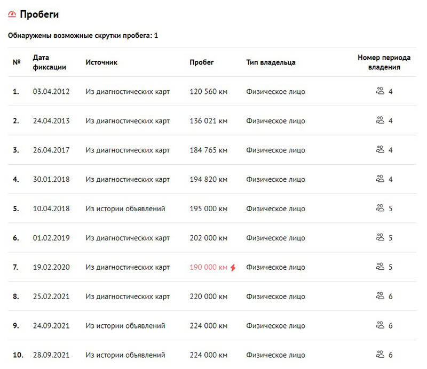The image size is (427, 369).
Task: Click the speedometer icon beside Пробеги heading
Action: point(12,14)
